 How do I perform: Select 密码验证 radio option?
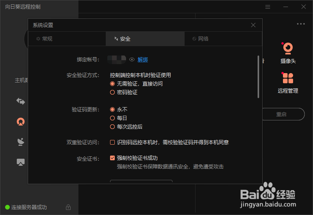(112, 92)
